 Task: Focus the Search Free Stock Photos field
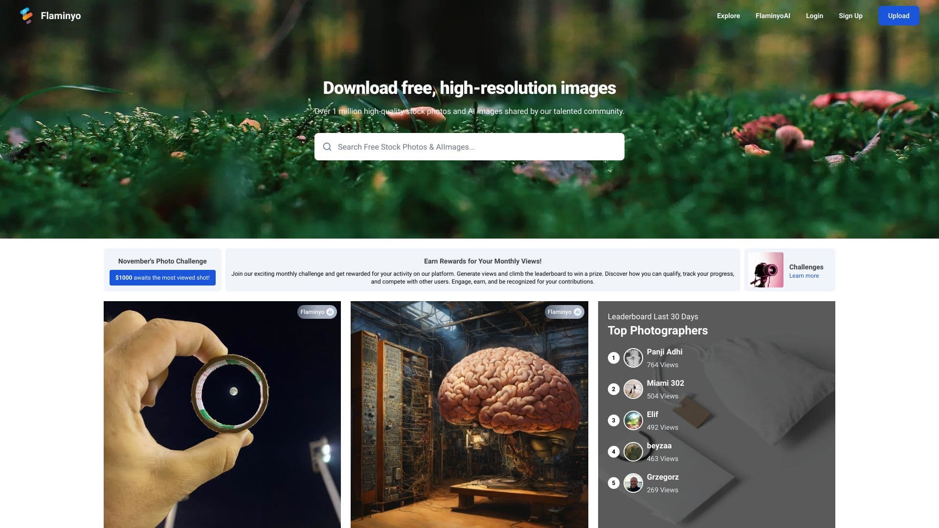(x=469, y=147)
